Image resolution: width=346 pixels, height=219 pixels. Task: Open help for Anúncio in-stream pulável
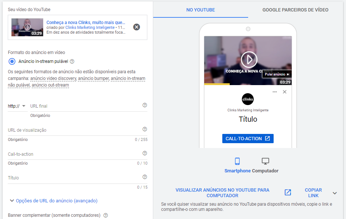point(72,61)
